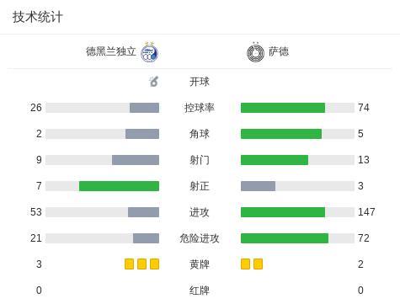Select the first yellow card of 德黑兰独立
This screenshot has height=304, width=400.
point(129,264)
